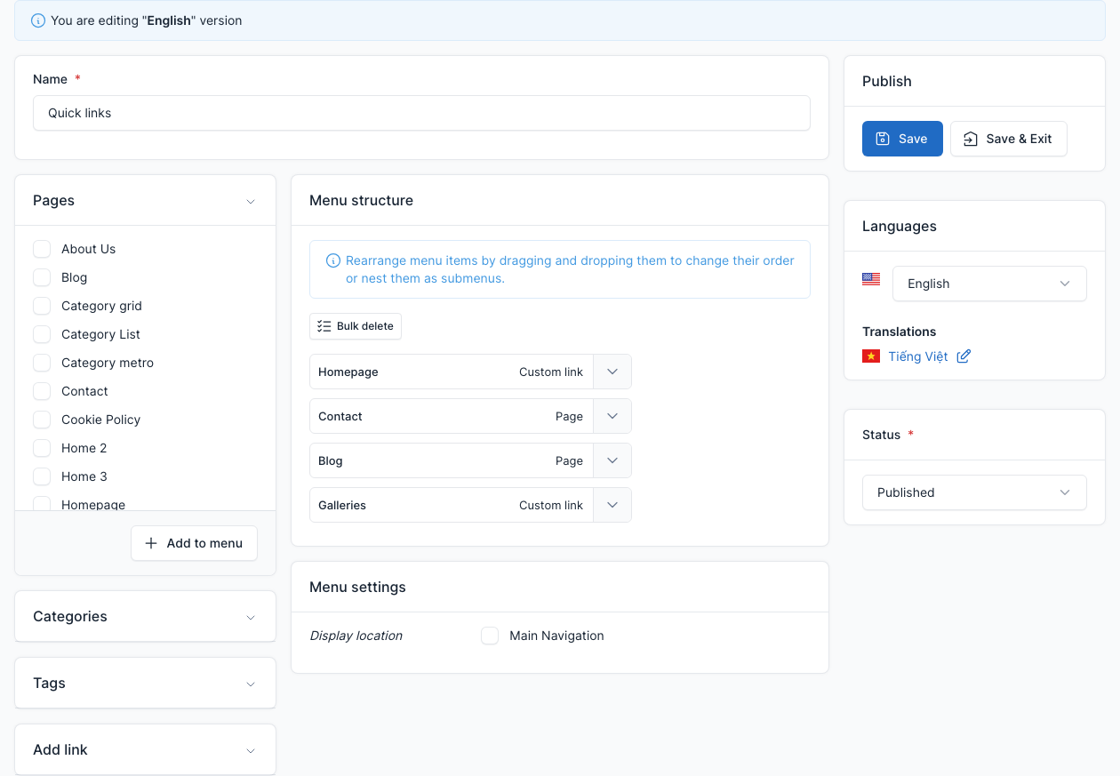The width and height of the screenshot is (1120, 776).
Task: Click the Bulk delete button
Action: (356, 326)
